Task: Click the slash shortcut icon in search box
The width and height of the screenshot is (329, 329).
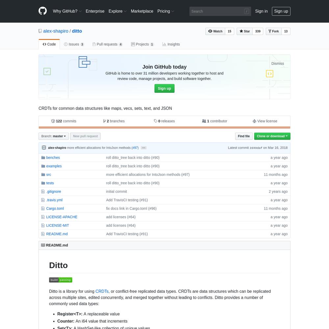Action: [246, 11]
